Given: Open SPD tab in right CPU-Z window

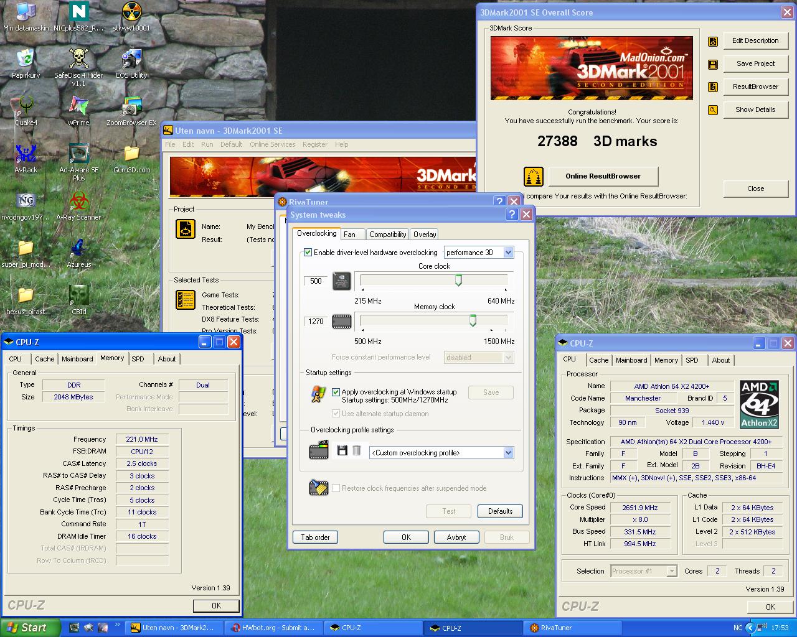Looking at the screenshot, I should [692, 360].
